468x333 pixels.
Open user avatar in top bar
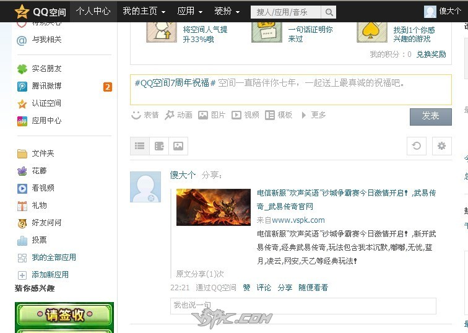pyautogui.click(x=430, y=12)
